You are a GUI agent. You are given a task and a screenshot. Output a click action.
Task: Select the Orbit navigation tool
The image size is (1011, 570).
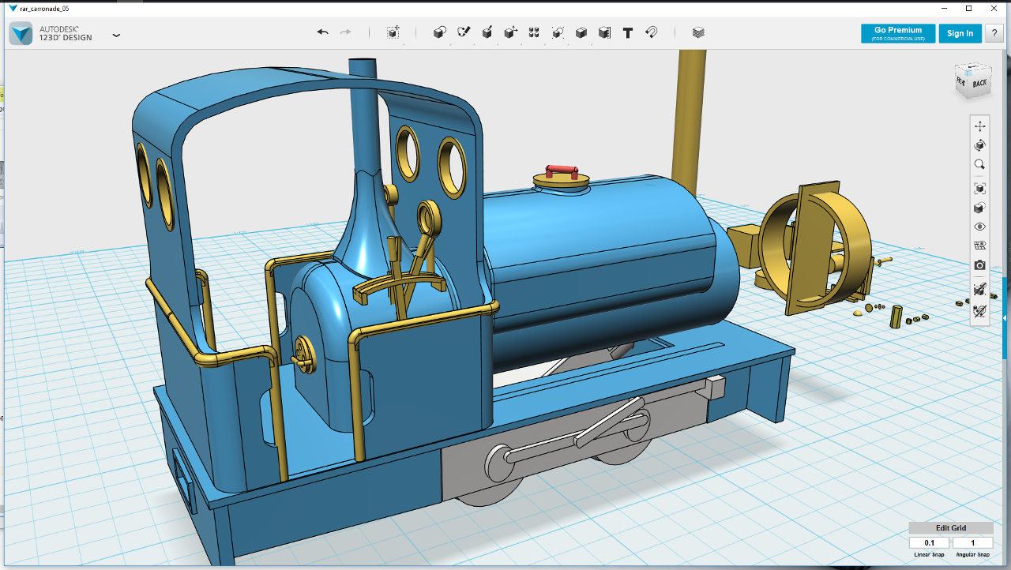(x=979, y=145)
